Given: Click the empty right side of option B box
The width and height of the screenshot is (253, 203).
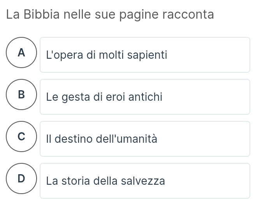Looking at the screenshot, I should 218,97.
